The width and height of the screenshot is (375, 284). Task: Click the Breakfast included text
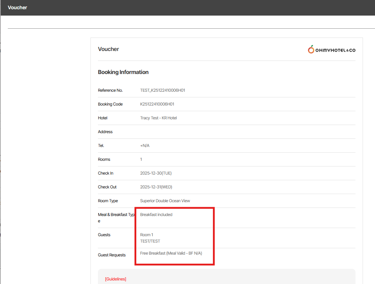click(156, 215)
